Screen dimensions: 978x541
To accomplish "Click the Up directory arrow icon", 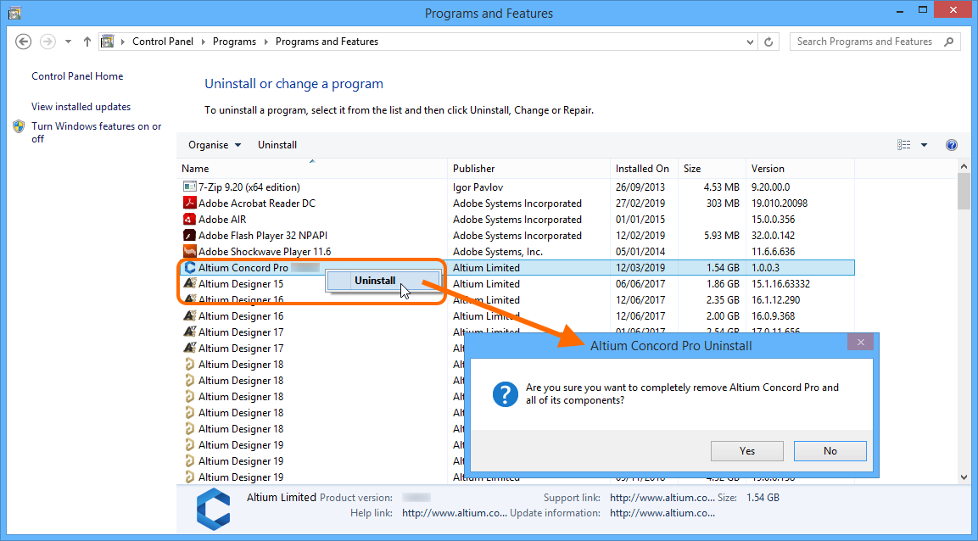I will point(87,42).
